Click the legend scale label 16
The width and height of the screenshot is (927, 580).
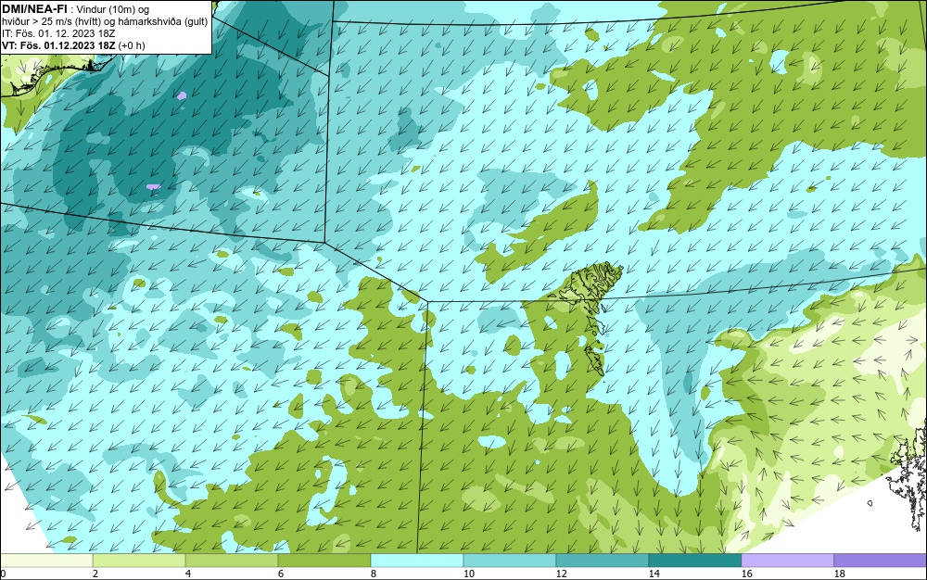point(746,574)
